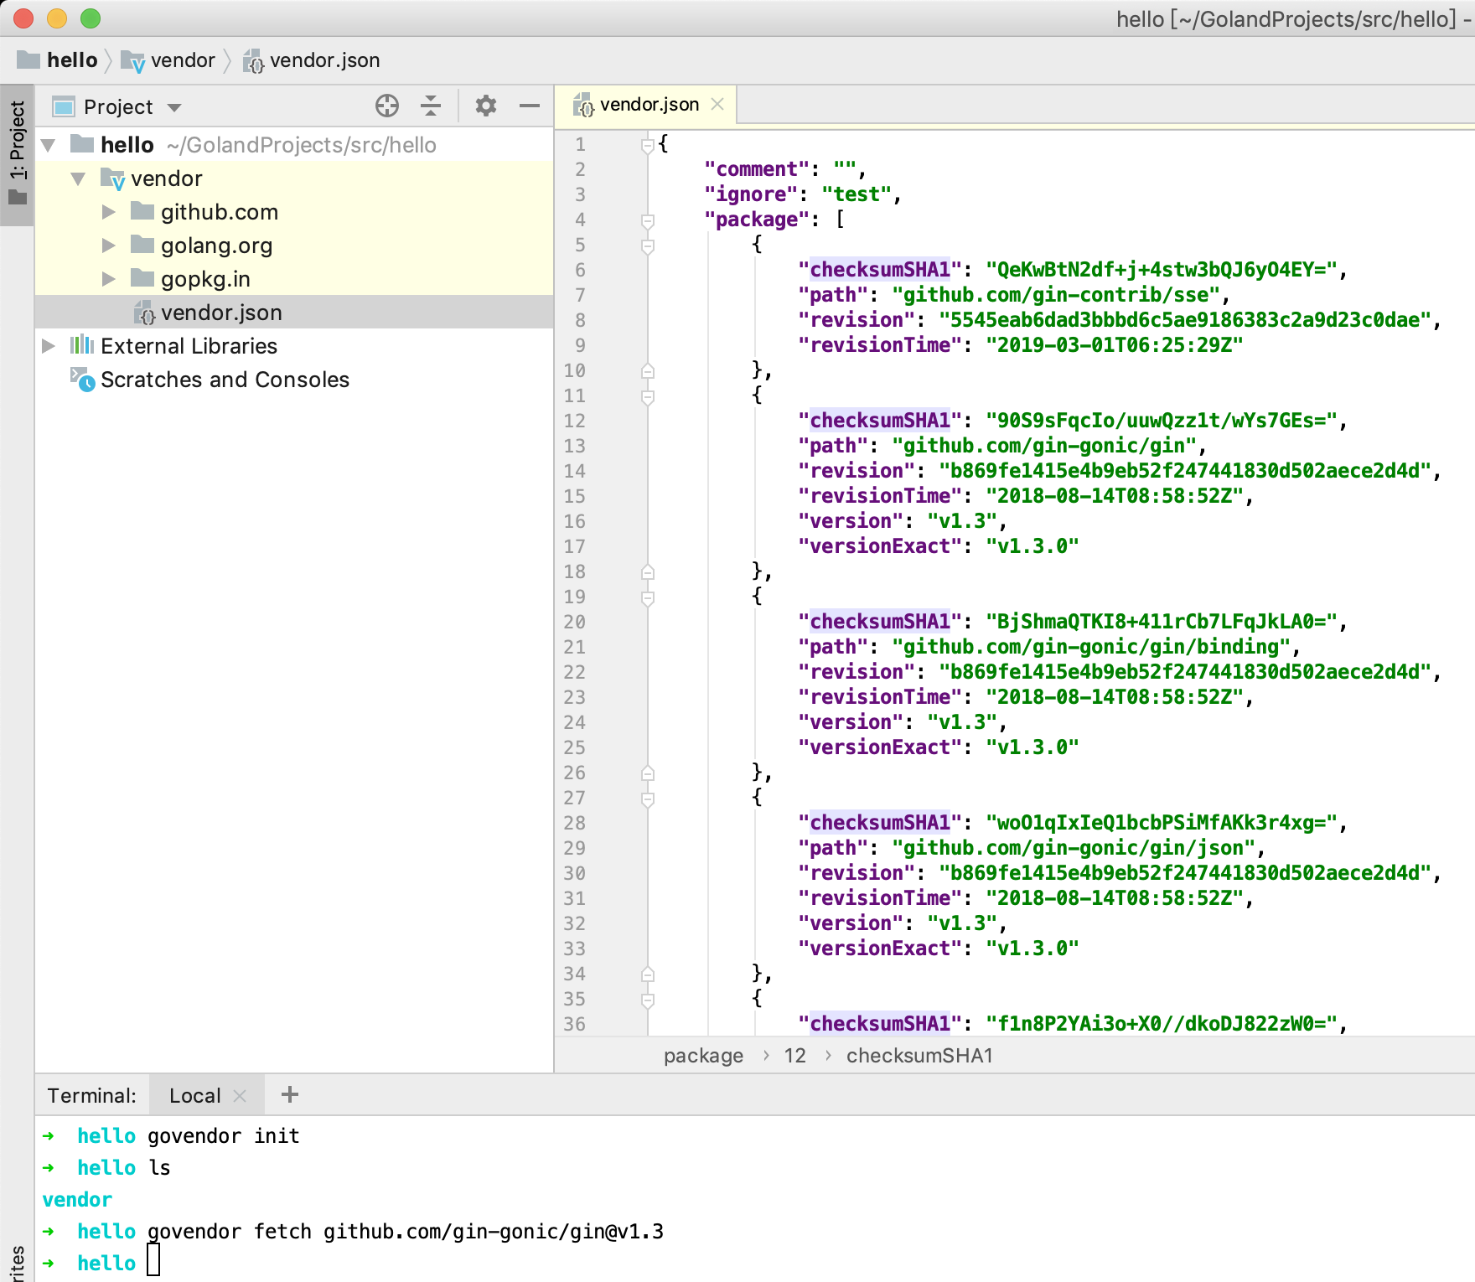Screen dimensions: 1475x1282
Task: Hide the Project panel with minus icon
Action: [x=530, y=106]
